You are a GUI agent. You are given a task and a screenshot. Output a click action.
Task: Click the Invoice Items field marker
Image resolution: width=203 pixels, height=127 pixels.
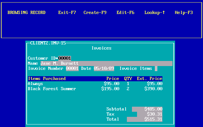point(156,69)
